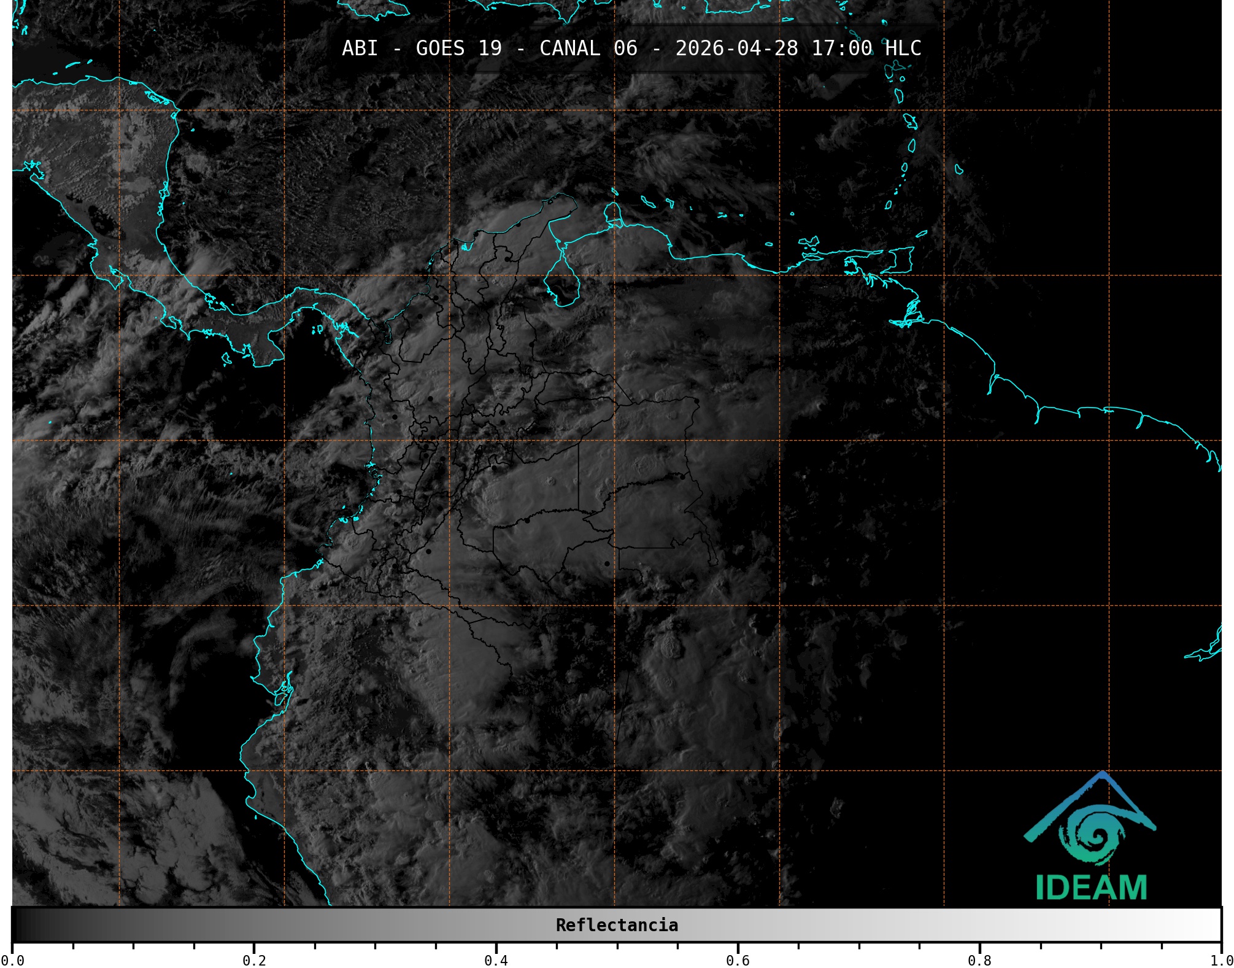Click the black end of the reflectance colorbar
1234x968 pixels.
tap(21, 925)
